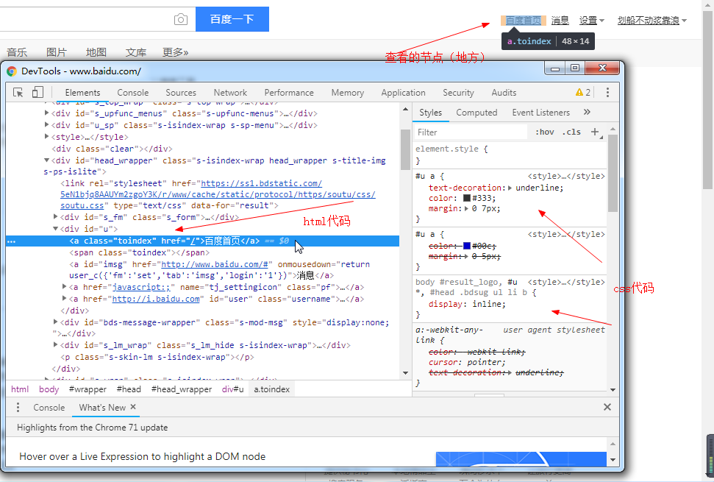The height and width of the screenshot is (482, 714).
Task: Open the 更多» navigation link
Action: click(175, 52)
